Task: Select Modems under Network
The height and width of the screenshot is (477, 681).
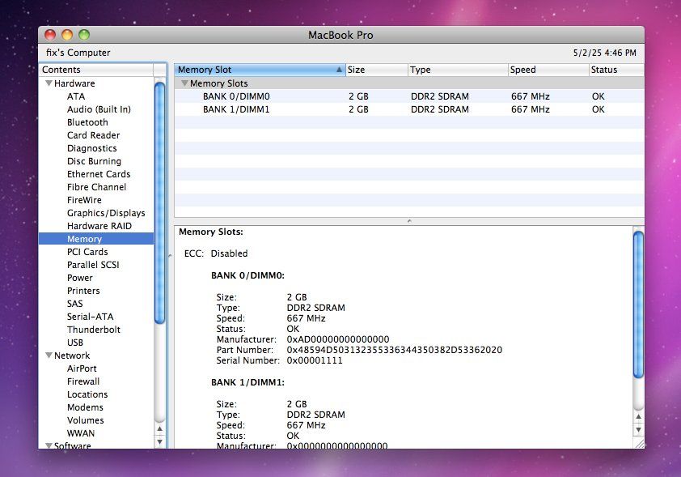Action: pos(85,407)
